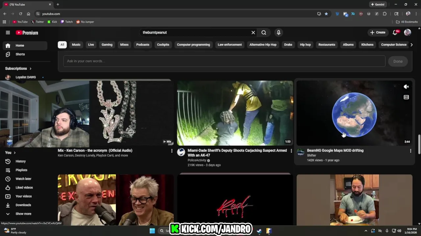Screen dimensions: 421x236
Task: Select the Live filter chip
Action: click(91, 45)
